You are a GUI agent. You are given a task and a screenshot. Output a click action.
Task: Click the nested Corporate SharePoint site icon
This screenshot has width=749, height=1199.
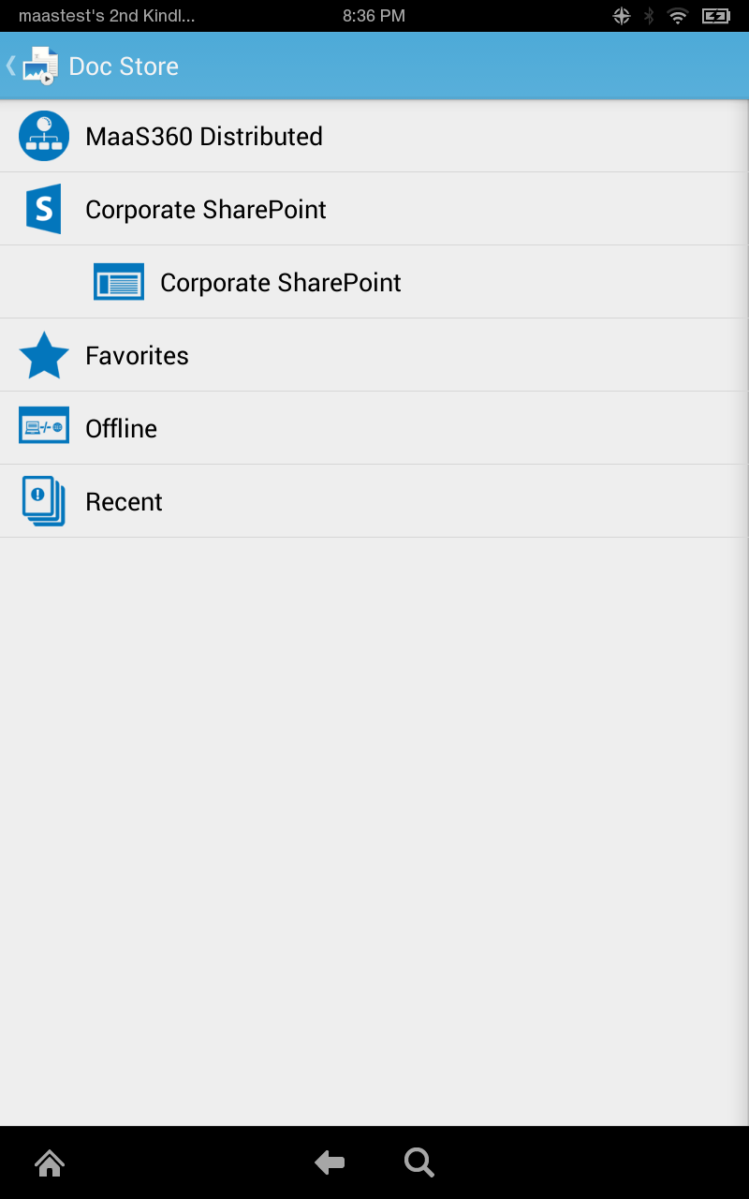(x=119, y=281)
